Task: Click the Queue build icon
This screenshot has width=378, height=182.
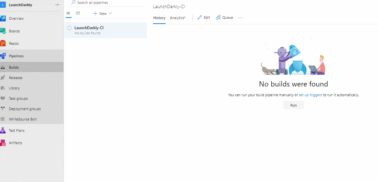Action: [219, 17]
